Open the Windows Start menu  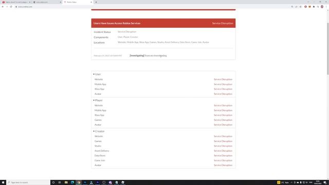coord(3,182)
